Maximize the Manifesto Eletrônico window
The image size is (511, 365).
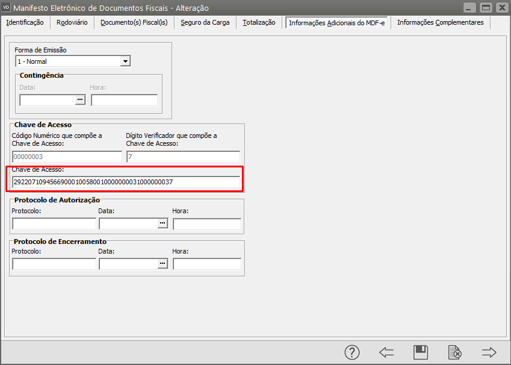point(486,7)
